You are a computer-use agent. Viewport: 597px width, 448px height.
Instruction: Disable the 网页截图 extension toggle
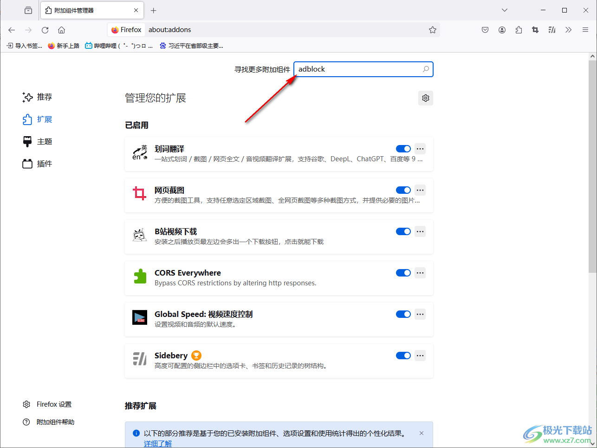[403, 190]
